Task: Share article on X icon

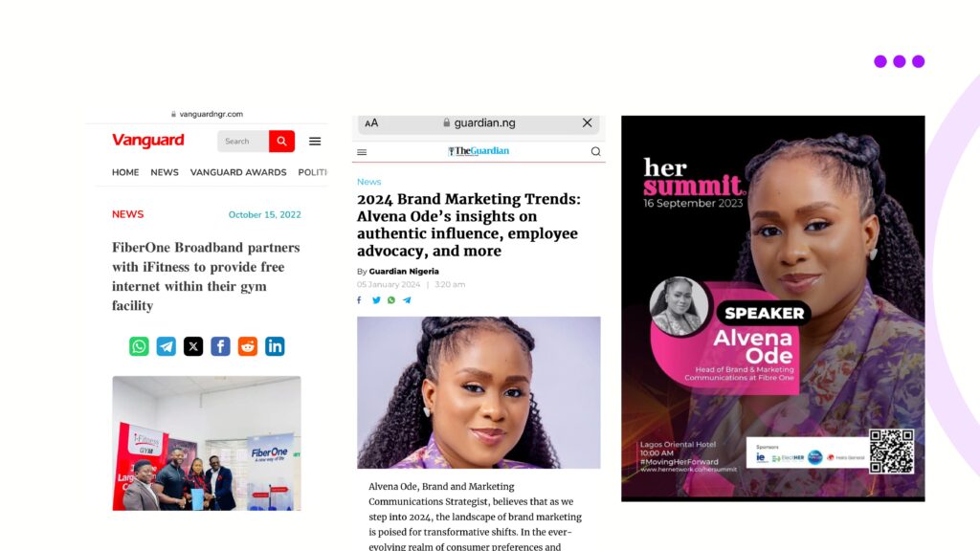Action: [x=193, y=346]
